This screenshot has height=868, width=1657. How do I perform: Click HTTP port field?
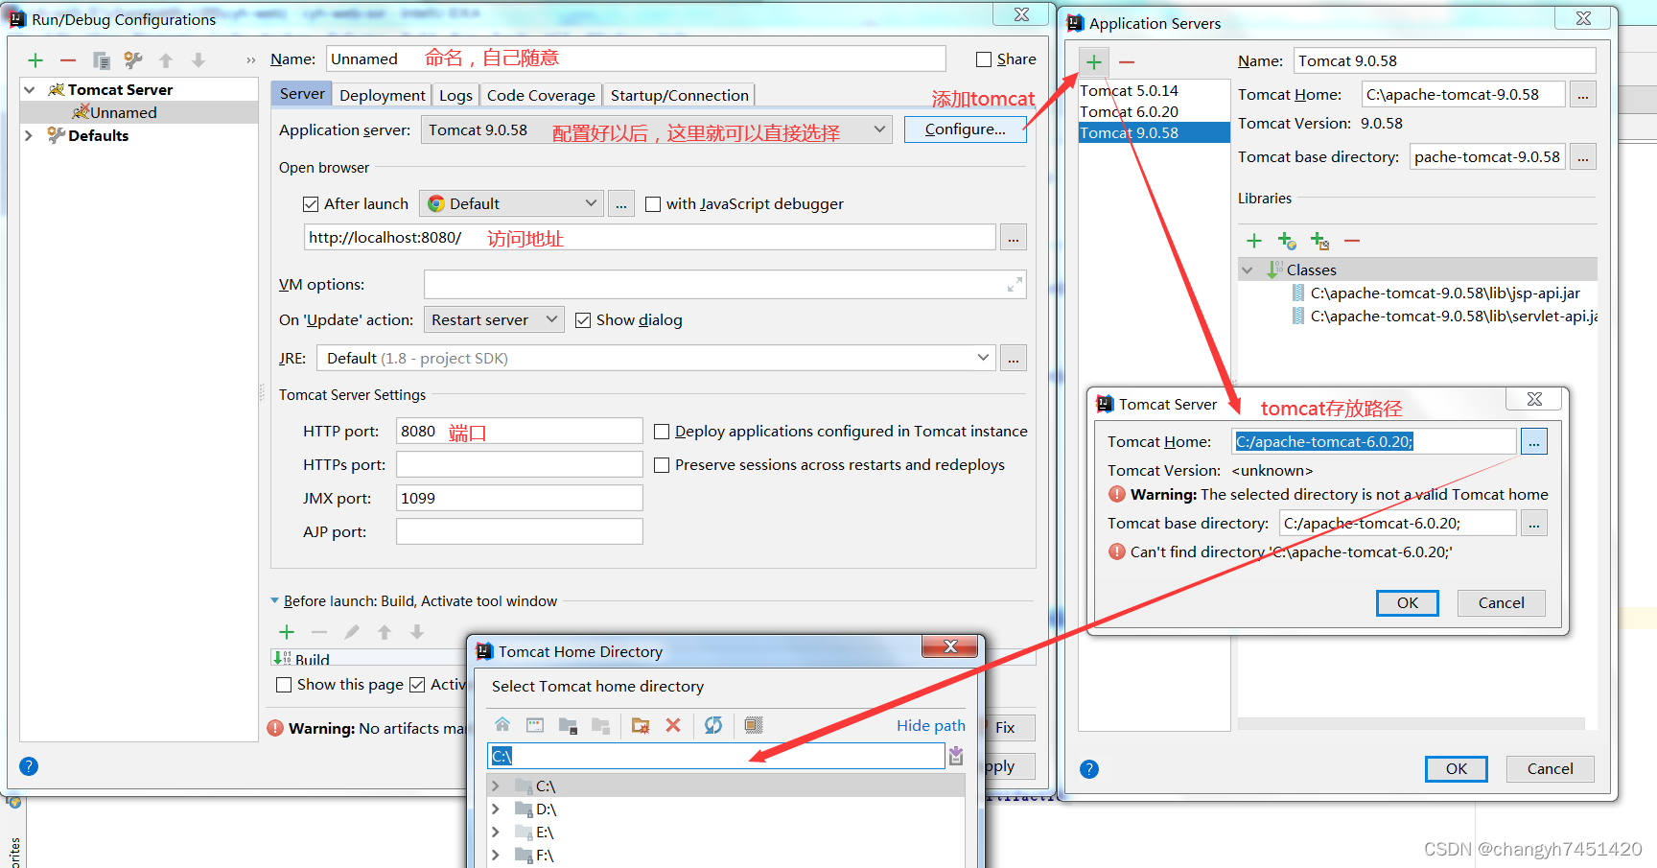[x=520, y=431]
